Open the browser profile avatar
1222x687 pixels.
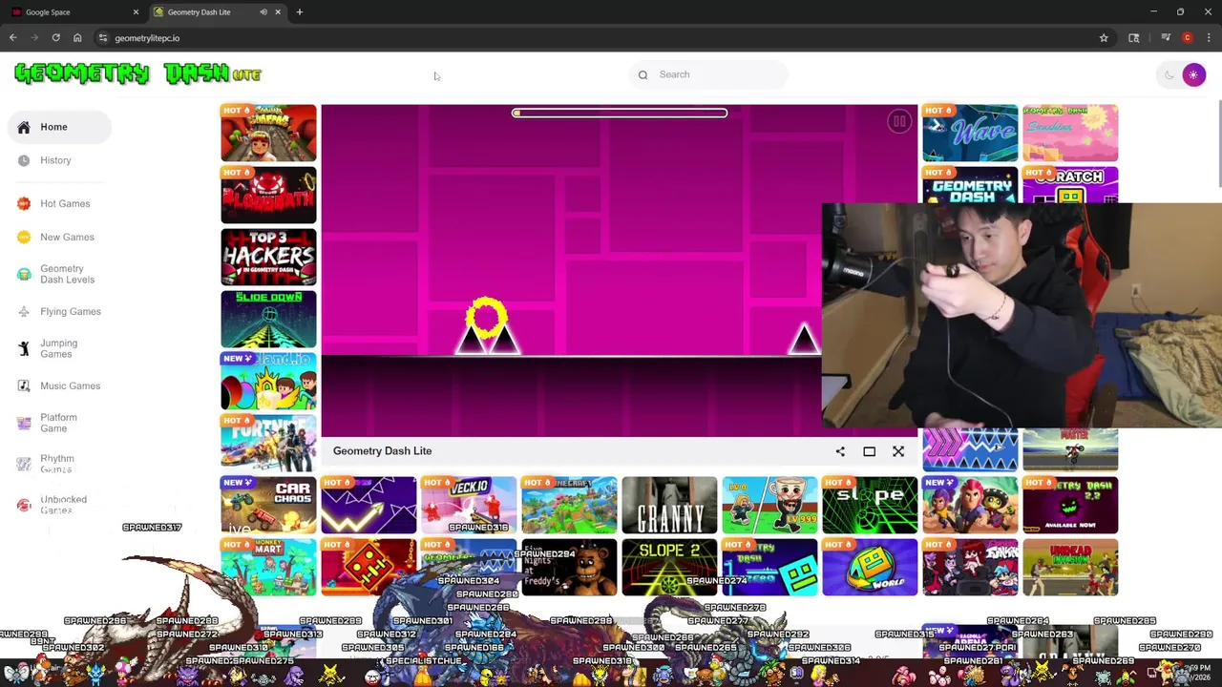pyautogui.click(x=1187, y=38)
